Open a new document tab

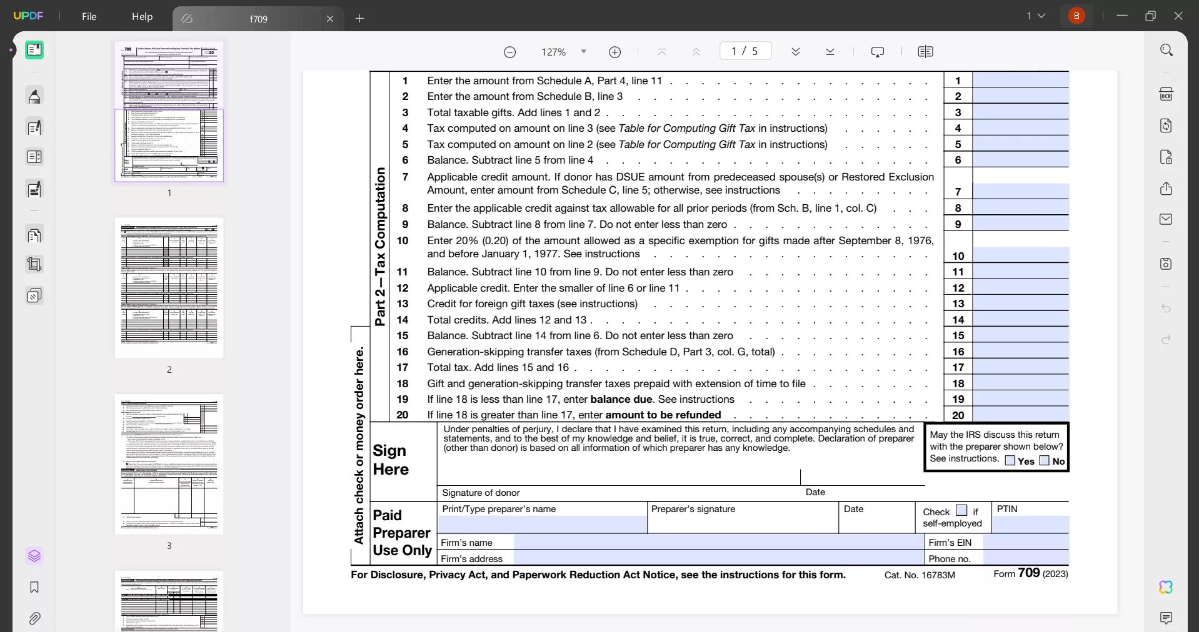[360, 19]
